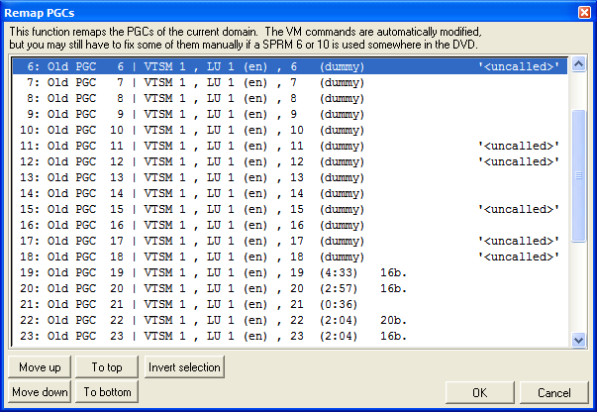
Task: Click the Move down button
Action: click(41, 392)
